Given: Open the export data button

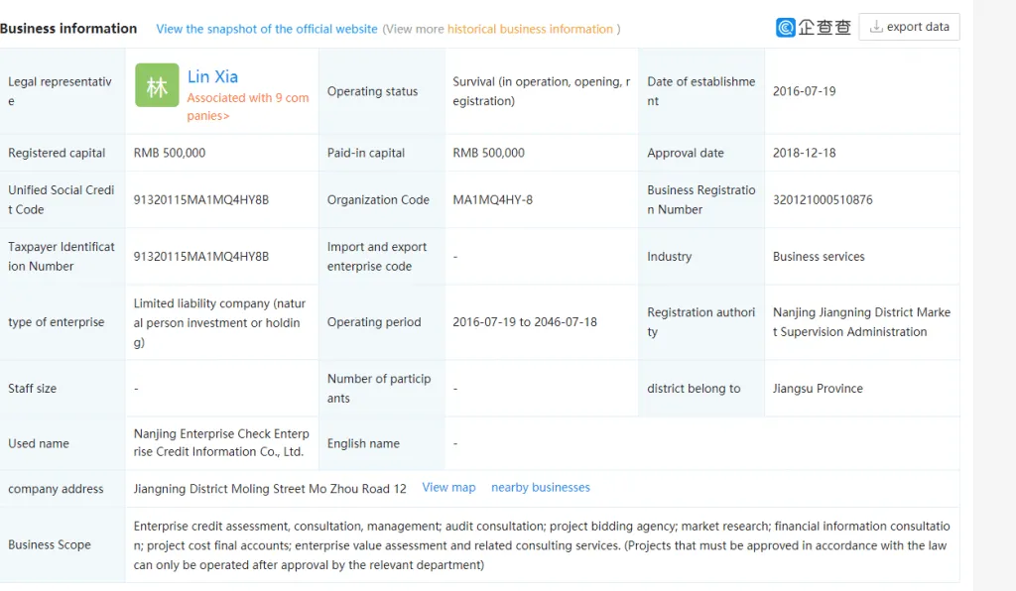Looking at the screenshot, I should point(909,27).
